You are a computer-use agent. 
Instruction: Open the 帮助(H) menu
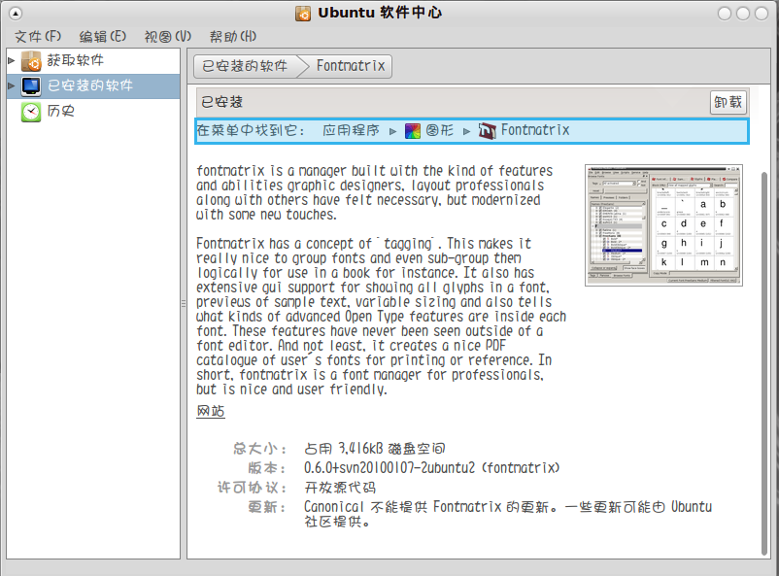(x=233, y=36)
